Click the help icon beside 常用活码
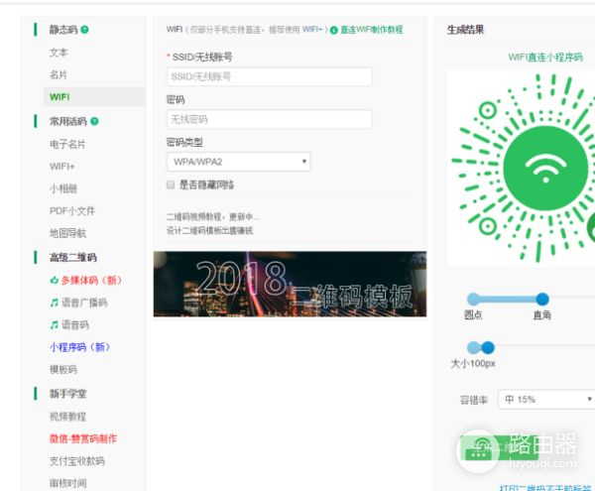 click(94, 121)
